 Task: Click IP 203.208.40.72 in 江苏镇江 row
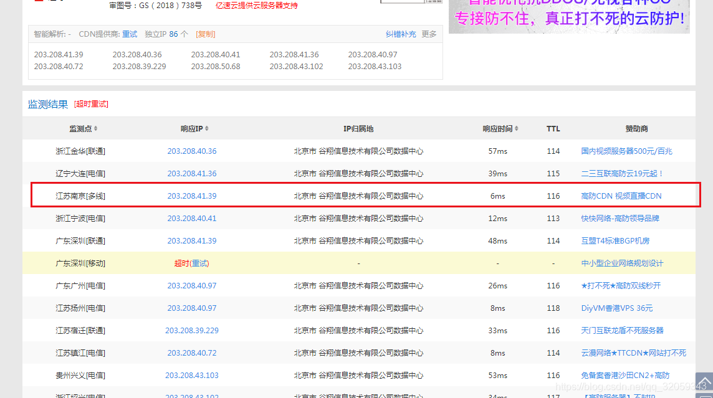tap(192, 353)
